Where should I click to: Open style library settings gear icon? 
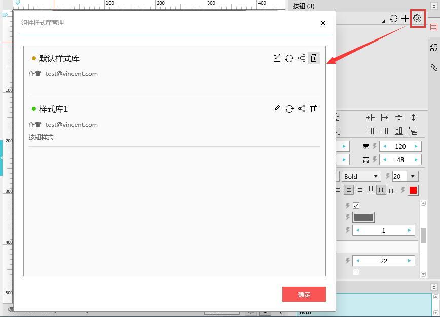417,18
